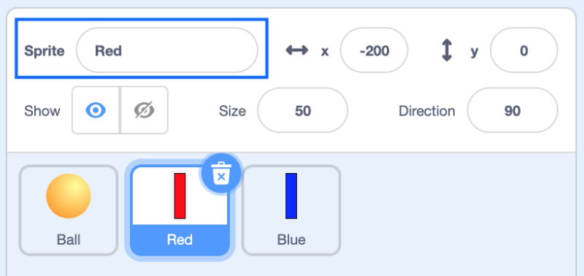Click the Show label text

coord(42,111)
